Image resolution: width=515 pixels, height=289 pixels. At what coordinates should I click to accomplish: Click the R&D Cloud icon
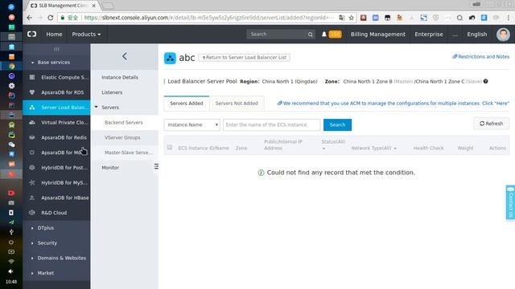tap(32, 213)
